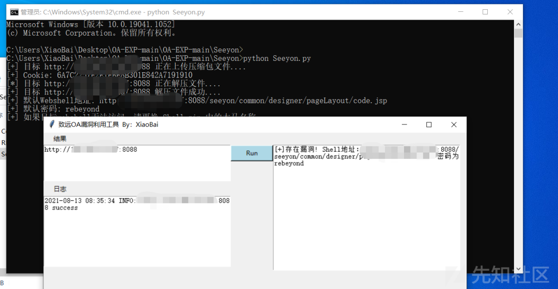Viewport: 558px width, 289px height.
Task: Click the '结果' label in tool
Action: pyautogui.click(x=60, y=139)
